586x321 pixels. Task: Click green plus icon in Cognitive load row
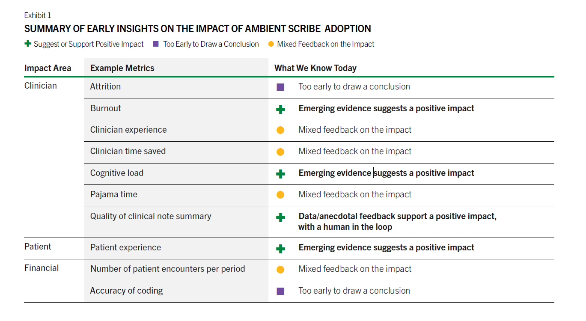click(280, 174)
